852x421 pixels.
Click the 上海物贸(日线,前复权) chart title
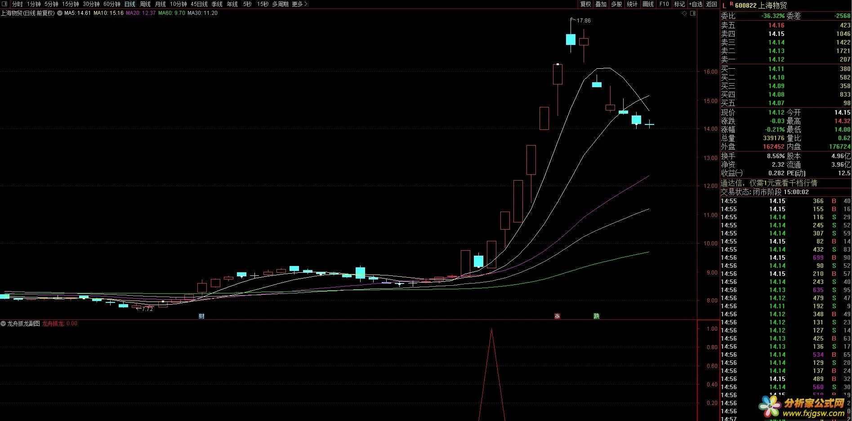click(28, 13)
